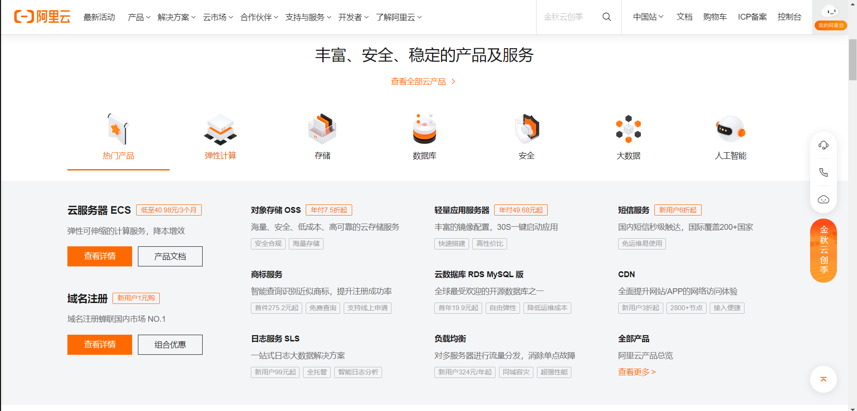The height and width of the screenshot is (411, 857).
Task: Open the 金秋云创季 orange side banner
Action: point(824,250)
